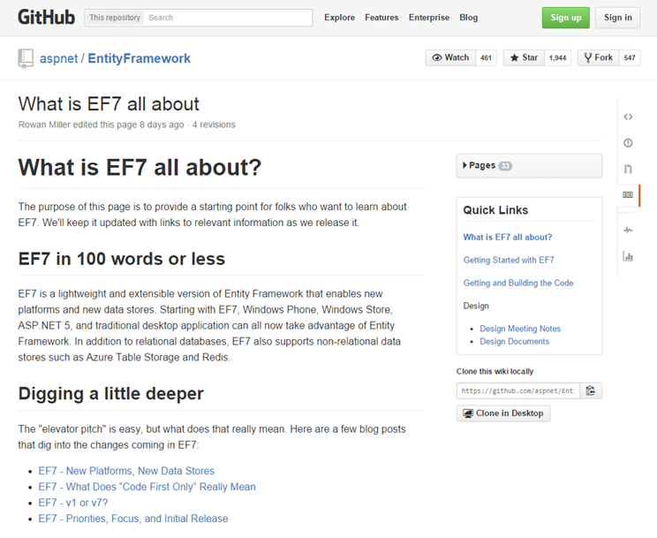Expand the Pages list

529,165
